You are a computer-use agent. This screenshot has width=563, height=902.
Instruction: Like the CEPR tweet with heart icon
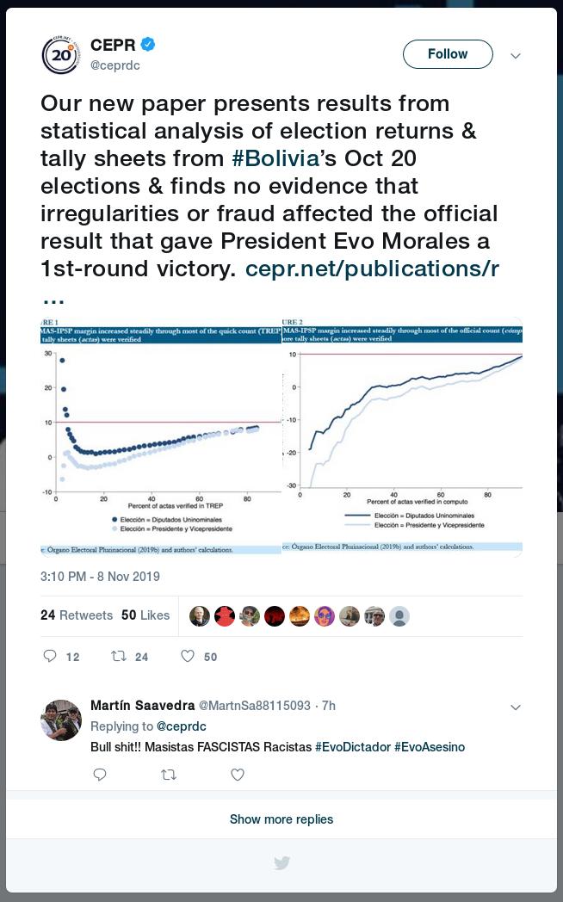[x=188, y=656]
